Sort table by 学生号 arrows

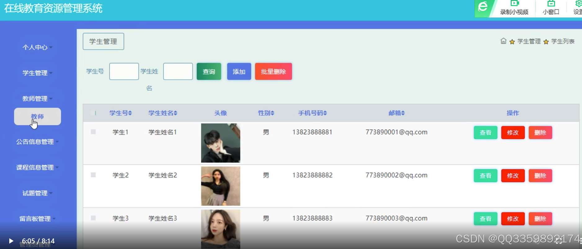(x=130, y=113)
